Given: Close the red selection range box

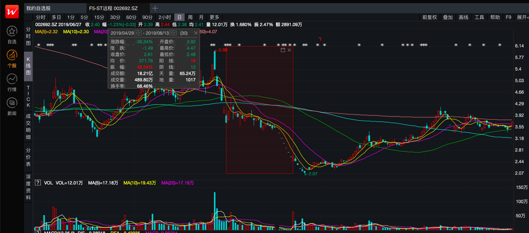Looking at the screenshot, I should pos(289,50).
